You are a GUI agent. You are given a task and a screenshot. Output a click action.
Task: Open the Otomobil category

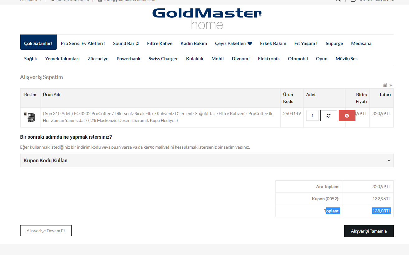298,58
